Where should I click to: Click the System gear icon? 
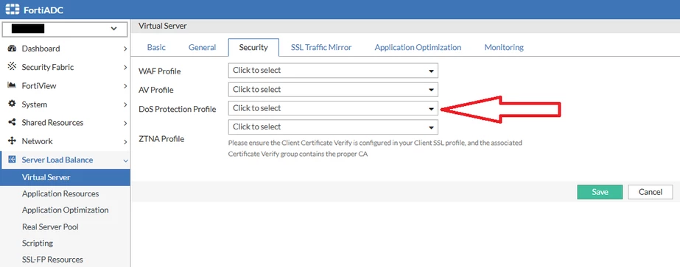(x=12, y=104)
